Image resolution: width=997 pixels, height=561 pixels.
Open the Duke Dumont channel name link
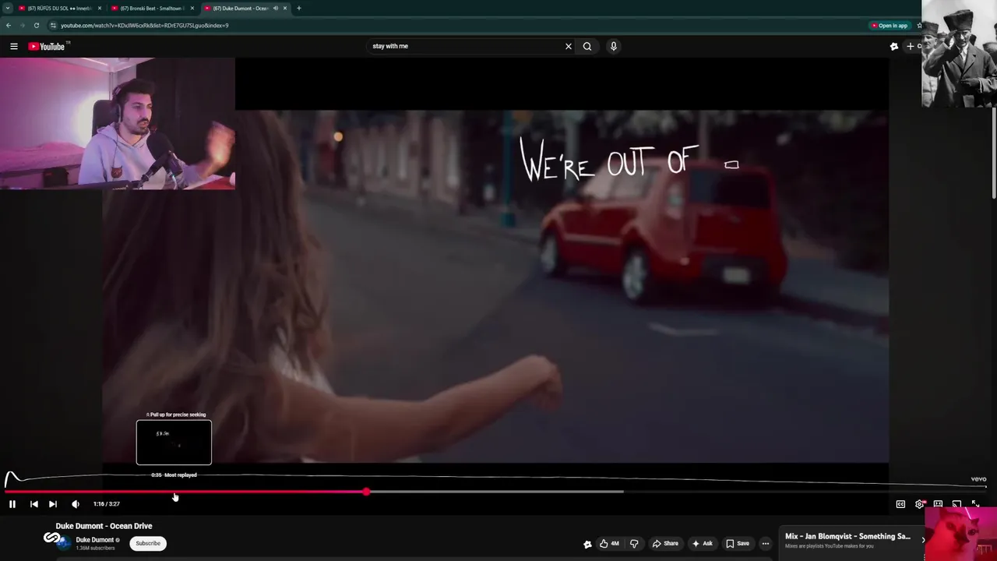[95, 540]
